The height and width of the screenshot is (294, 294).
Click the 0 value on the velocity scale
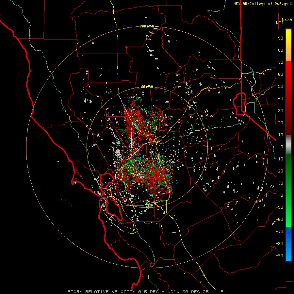(282, 147)
